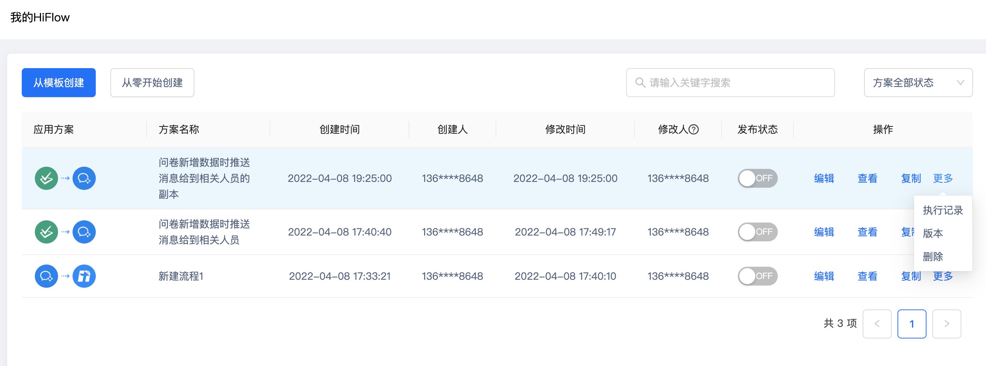Go to the next page arrow
This screenshot has height=366, width=986.
click(x=946, y=324)
